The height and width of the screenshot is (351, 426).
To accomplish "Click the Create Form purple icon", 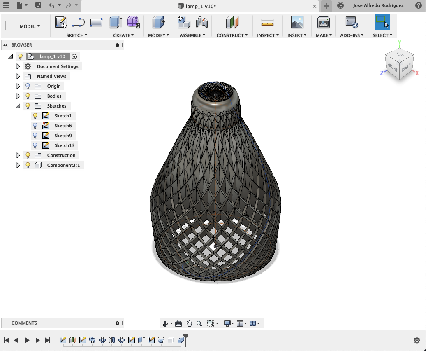I will click(x=133, y=22).
